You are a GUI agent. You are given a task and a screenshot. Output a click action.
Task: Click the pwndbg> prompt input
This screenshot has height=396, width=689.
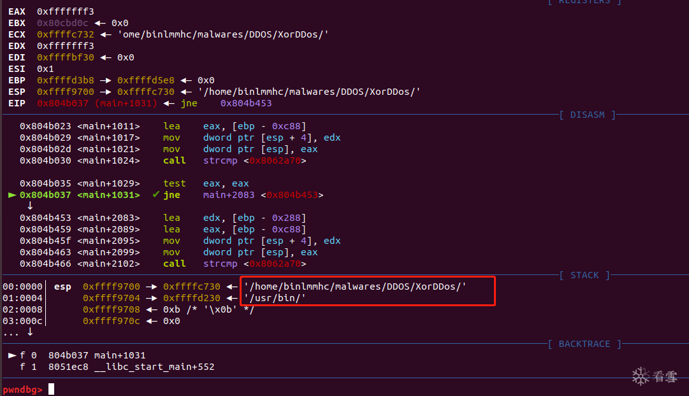pos(52,389)
